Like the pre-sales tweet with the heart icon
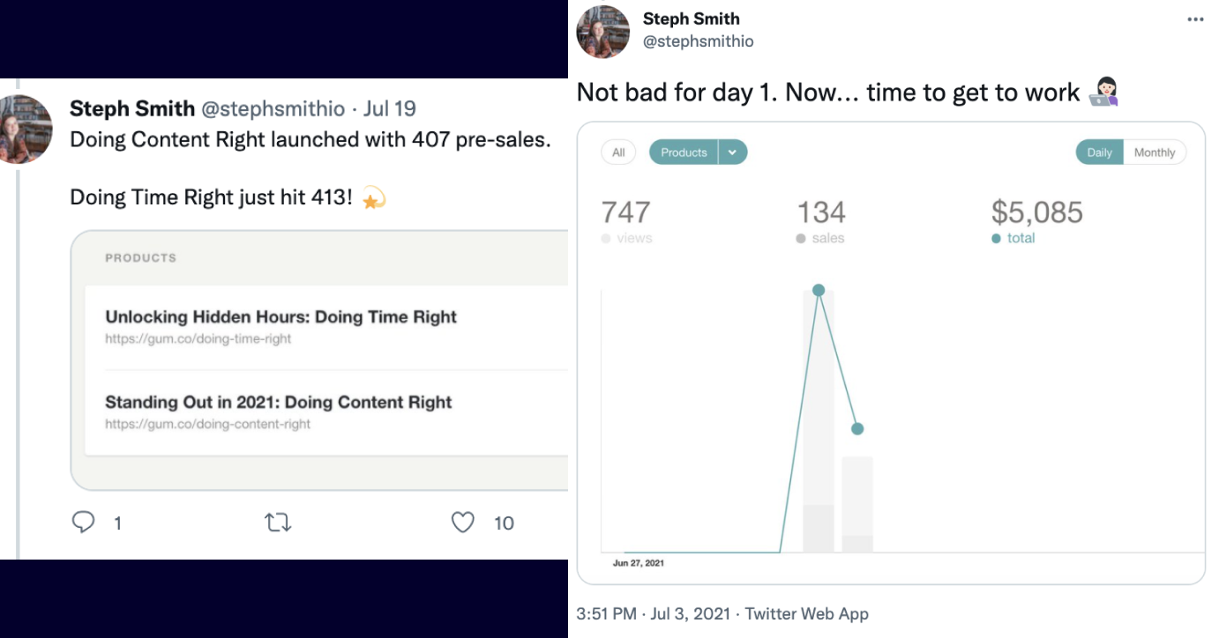Screen dimensions: 1219x638 (x=462, y=523)
